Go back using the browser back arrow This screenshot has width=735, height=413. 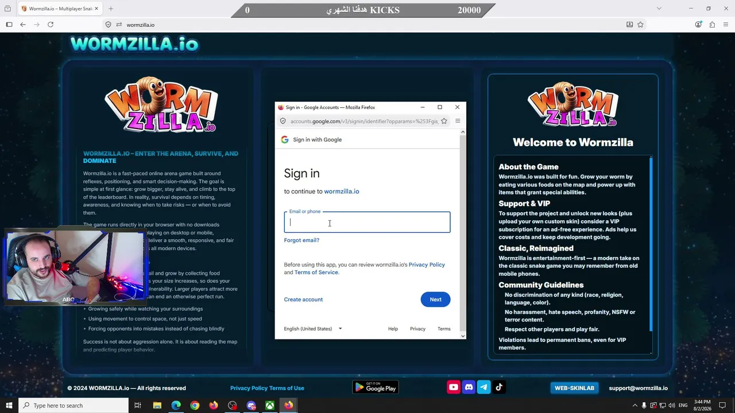[23, 25]
